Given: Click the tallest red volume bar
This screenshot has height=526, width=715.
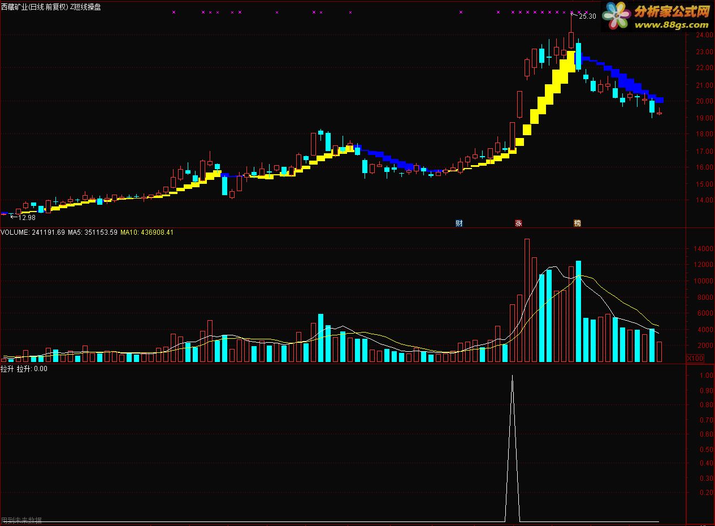Looking at the screenshot, I should tap(527, 300).
